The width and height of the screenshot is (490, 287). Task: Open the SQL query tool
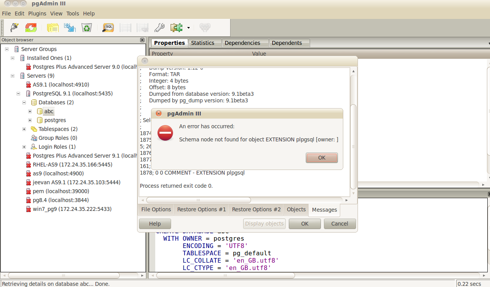tap(108, 27)
